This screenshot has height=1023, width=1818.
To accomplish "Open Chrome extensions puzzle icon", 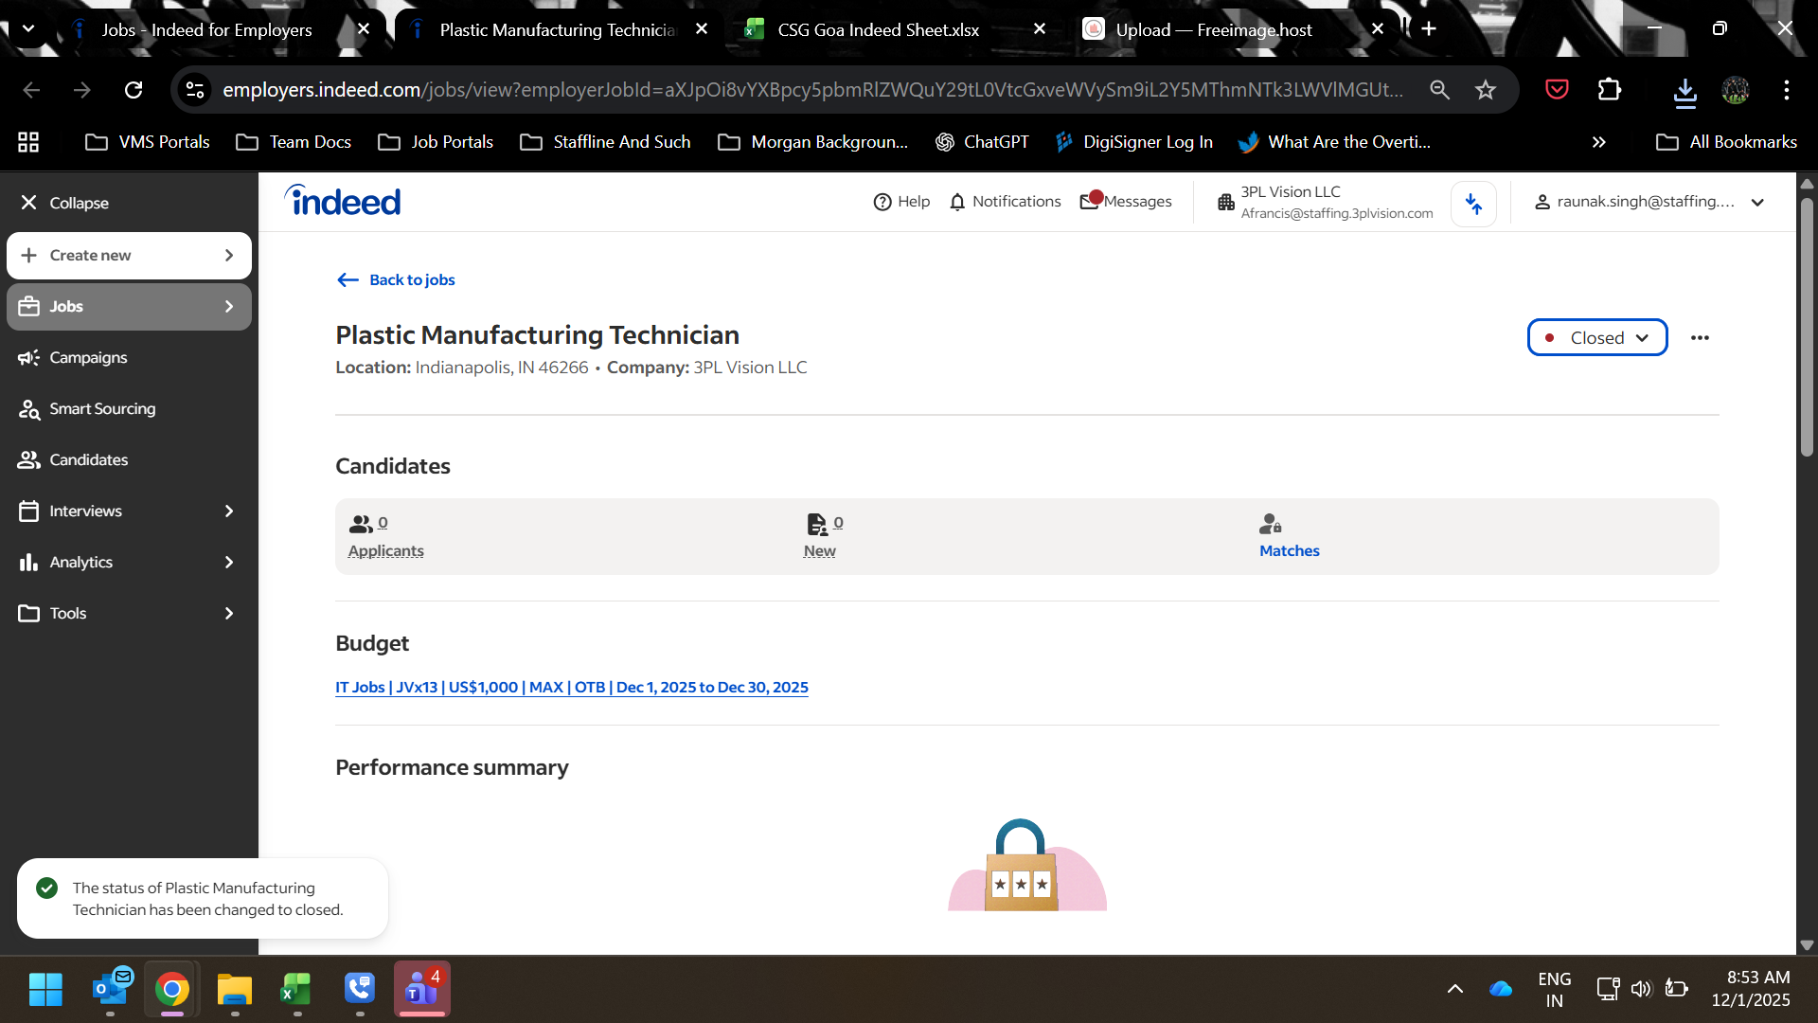I will click(1610, 90).
